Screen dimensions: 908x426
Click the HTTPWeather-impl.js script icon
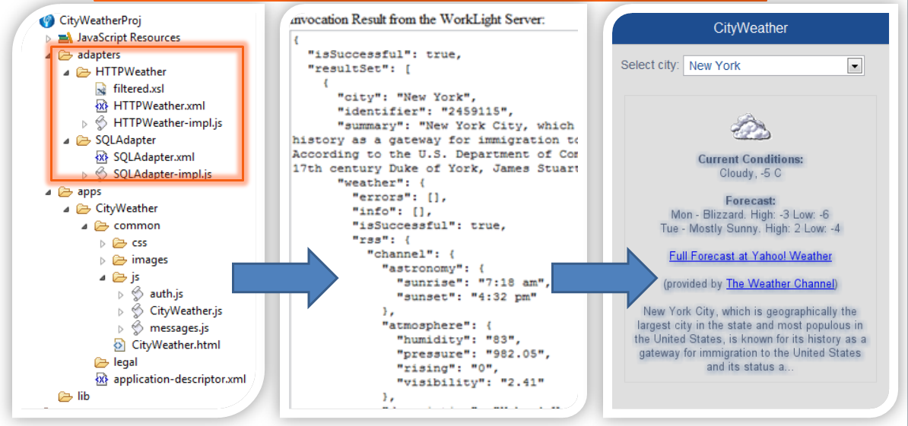tap(101, 122)
